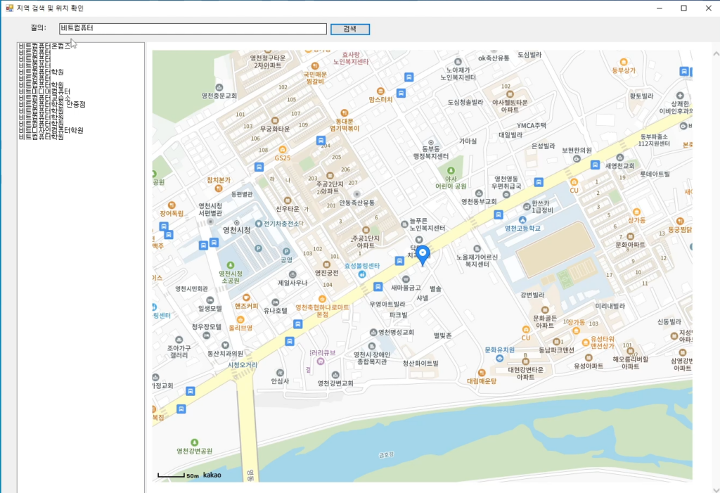720x493 pixels.
Task: Click the 동대문엽기떡볶이 food icon
Action: tap(344, 113)
